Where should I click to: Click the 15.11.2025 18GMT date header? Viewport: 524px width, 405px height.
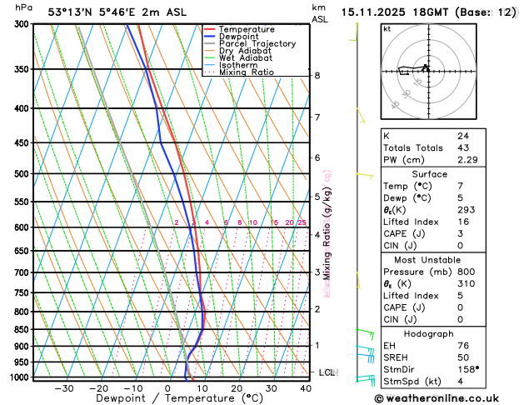coord(428,12)
